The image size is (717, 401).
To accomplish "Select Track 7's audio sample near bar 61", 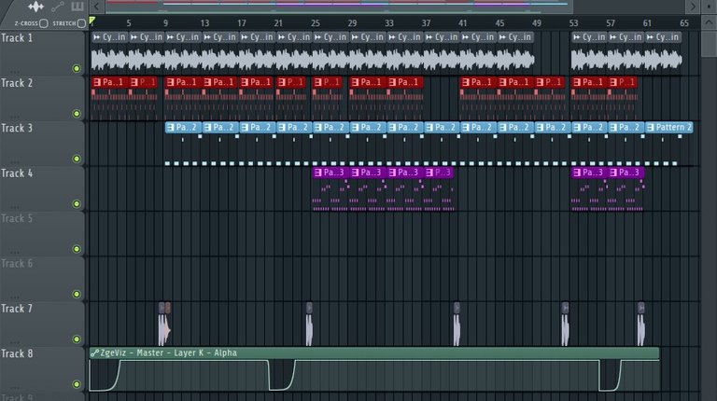I will point(641,324).
